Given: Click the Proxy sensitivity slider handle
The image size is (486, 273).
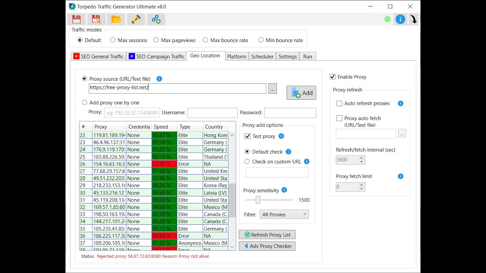Looking at the screenshot, I should pyautogui.click(x=258, y=200).
